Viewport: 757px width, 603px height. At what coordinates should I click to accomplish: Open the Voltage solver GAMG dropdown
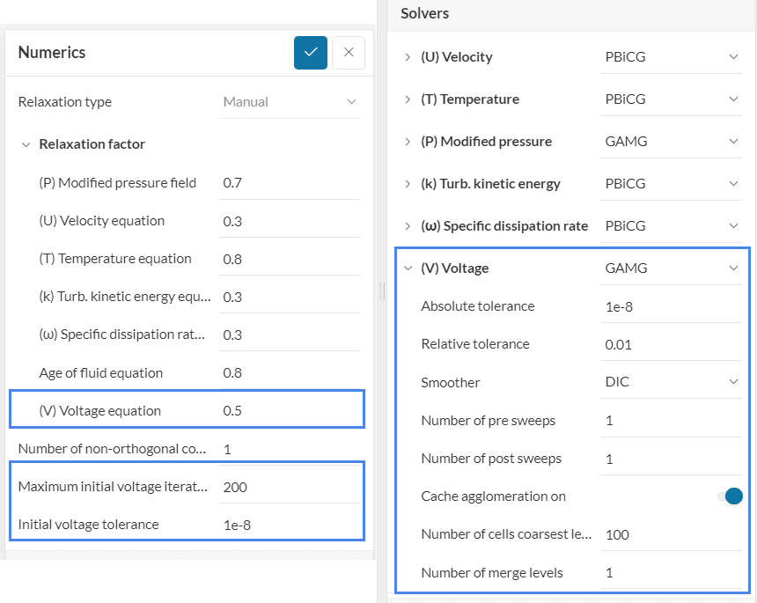tap(672, 268)
